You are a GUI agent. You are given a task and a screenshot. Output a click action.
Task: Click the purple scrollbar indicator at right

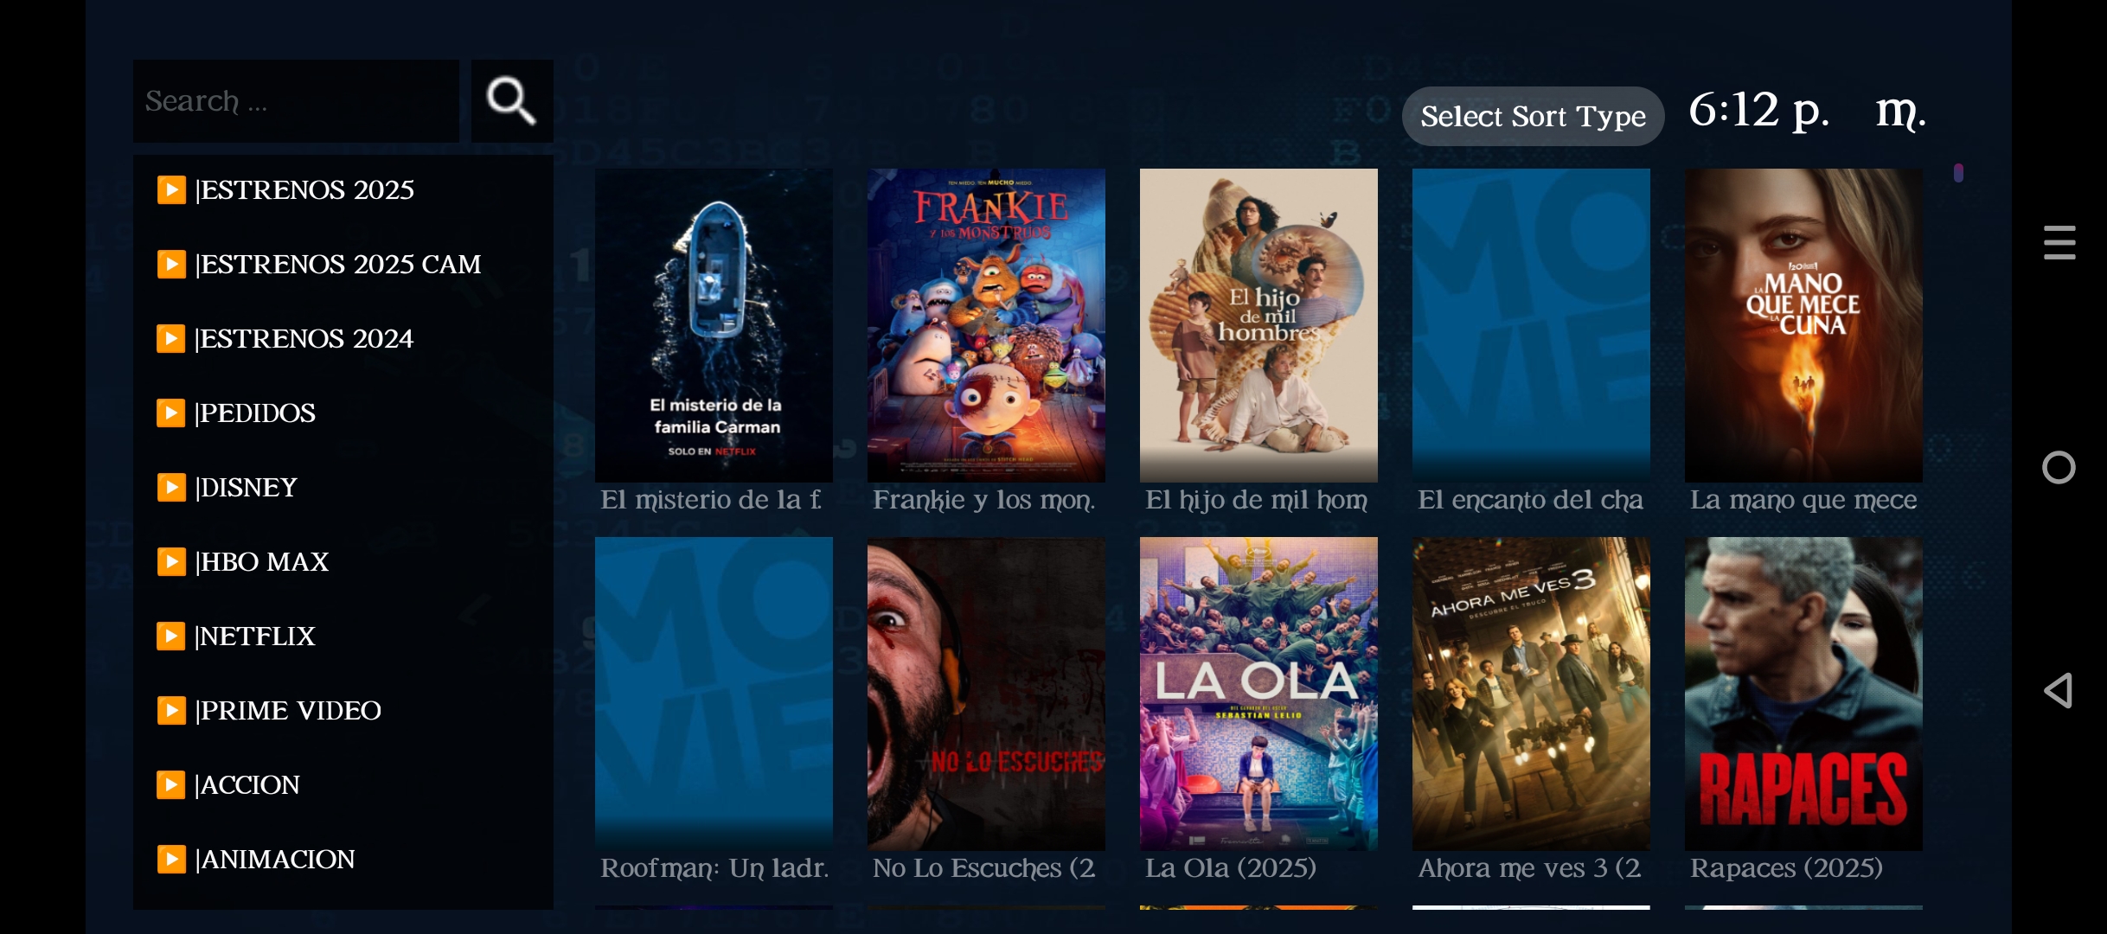[1958, 173]
